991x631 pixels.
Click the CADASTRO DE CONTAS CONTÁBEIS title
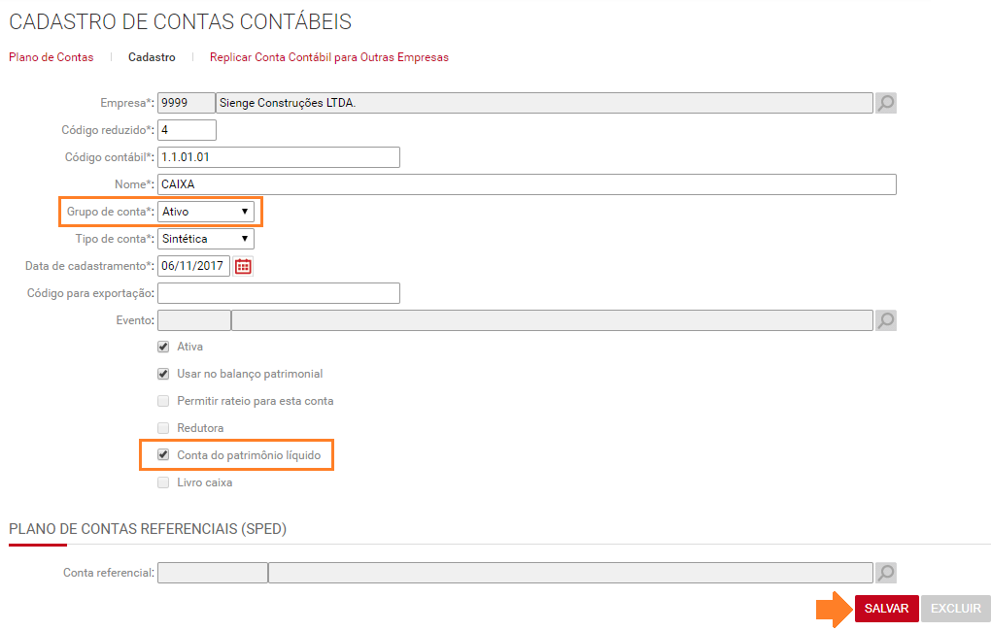(180, 21)
